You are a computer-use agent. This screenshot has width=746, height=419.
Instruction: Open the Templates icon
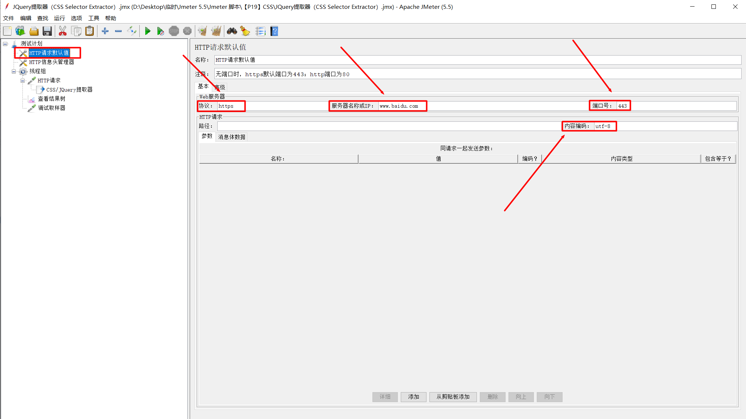(x=20, y=31)
